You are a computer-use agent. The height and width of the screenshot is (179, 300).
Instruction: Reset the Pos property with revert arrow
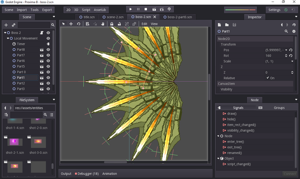(x=291, y=50)
